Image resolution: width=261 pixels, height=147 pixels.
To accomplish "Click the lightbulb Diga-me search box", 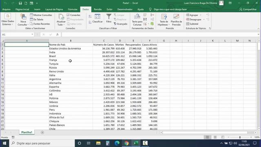I will pos(168,9).
